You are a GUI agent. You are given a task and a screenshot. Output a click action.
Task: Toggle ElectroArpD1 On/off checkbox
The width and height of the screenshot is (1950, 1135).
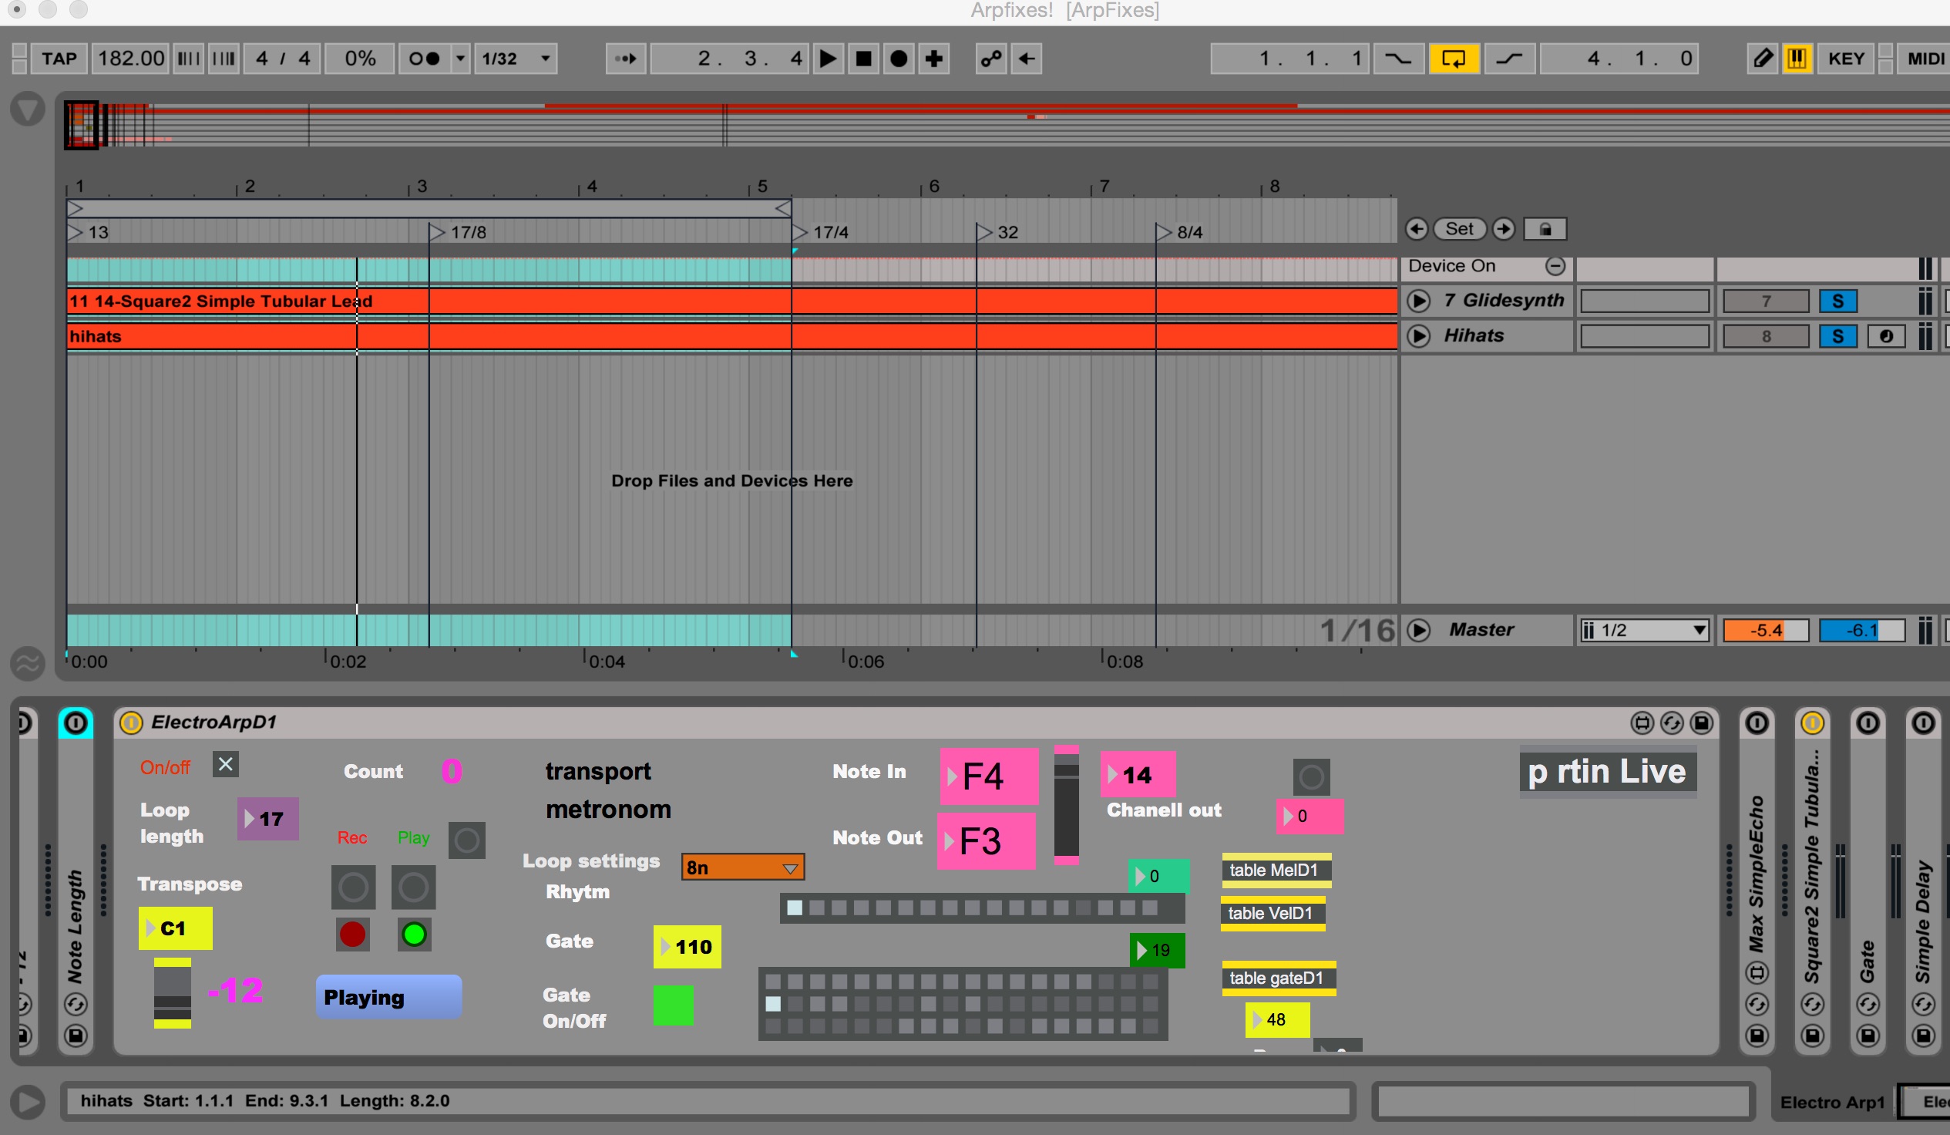225,765
